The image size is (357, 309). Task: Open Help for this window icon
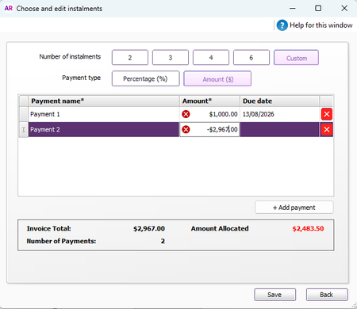coord(282,25)
